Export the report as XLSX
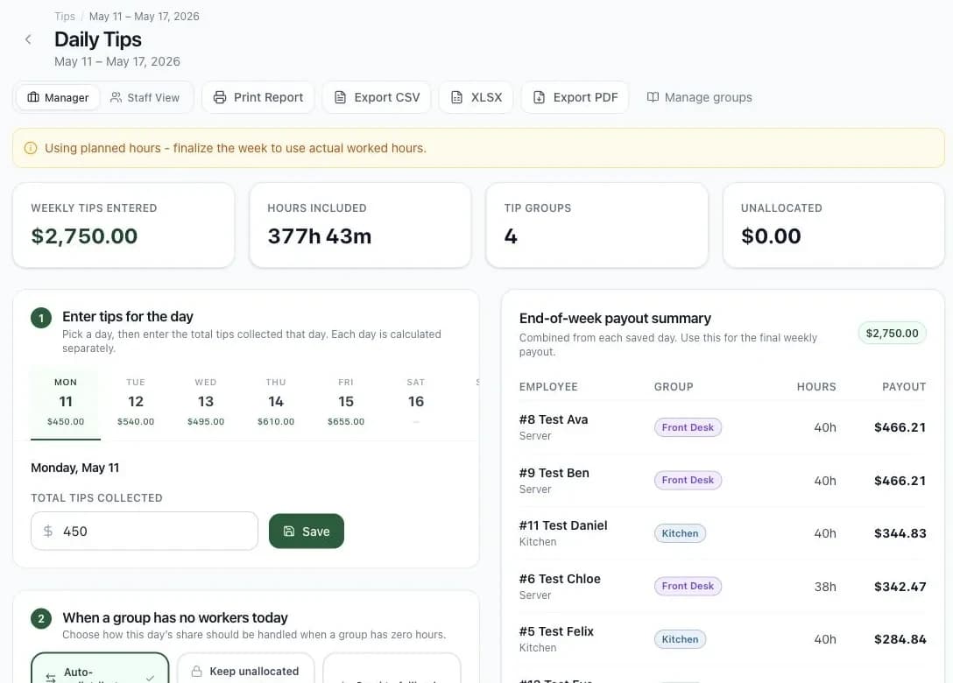Viewport: 953px width, 683px height. 476,97
